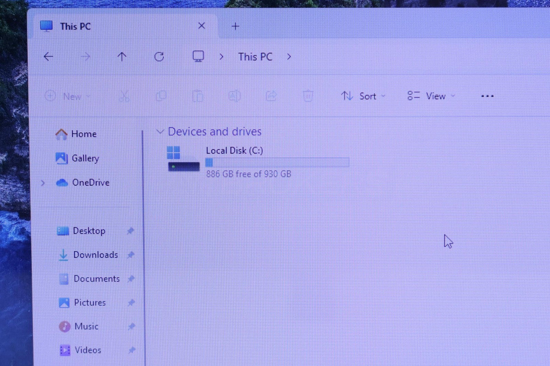Expand the OneDrive tree node
The height and width of the screenshot is (366, 550).
click(43, 183)
